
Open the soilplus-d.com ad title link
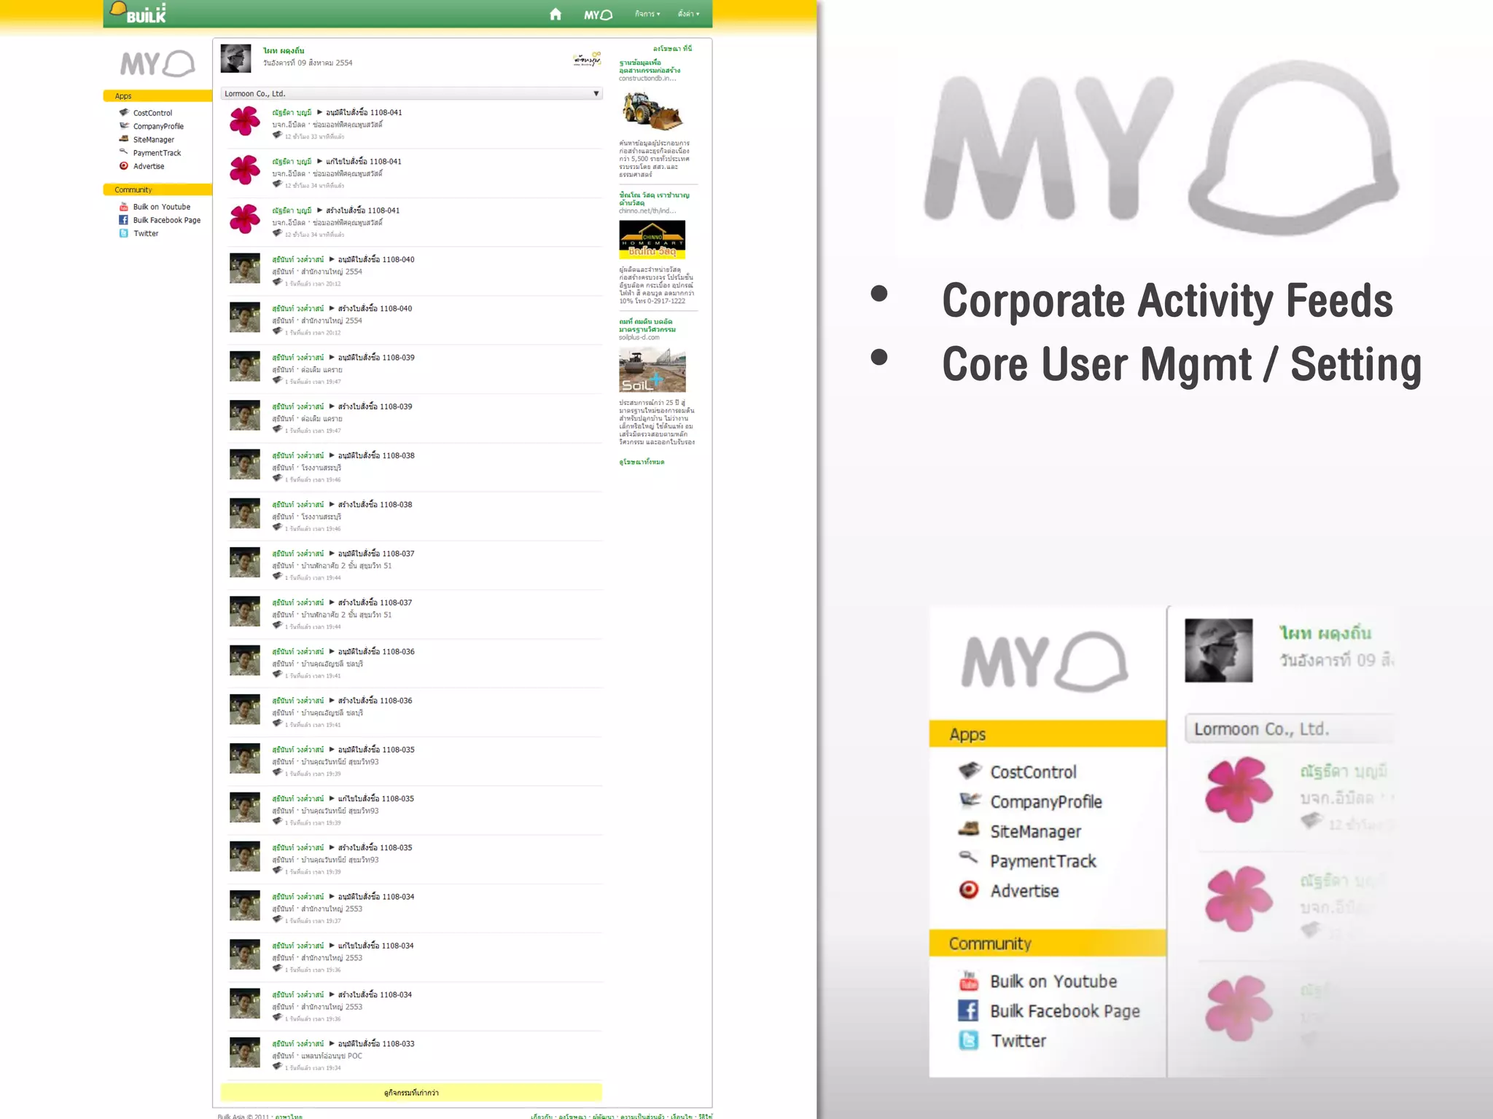point(647,325)
